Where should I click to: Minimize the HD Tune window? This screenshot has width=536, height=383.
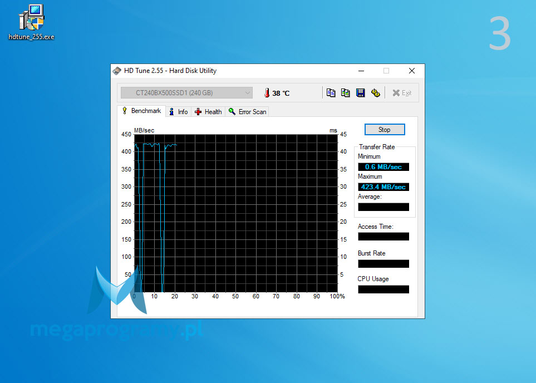pyautogui.click(x=361, y=71)
